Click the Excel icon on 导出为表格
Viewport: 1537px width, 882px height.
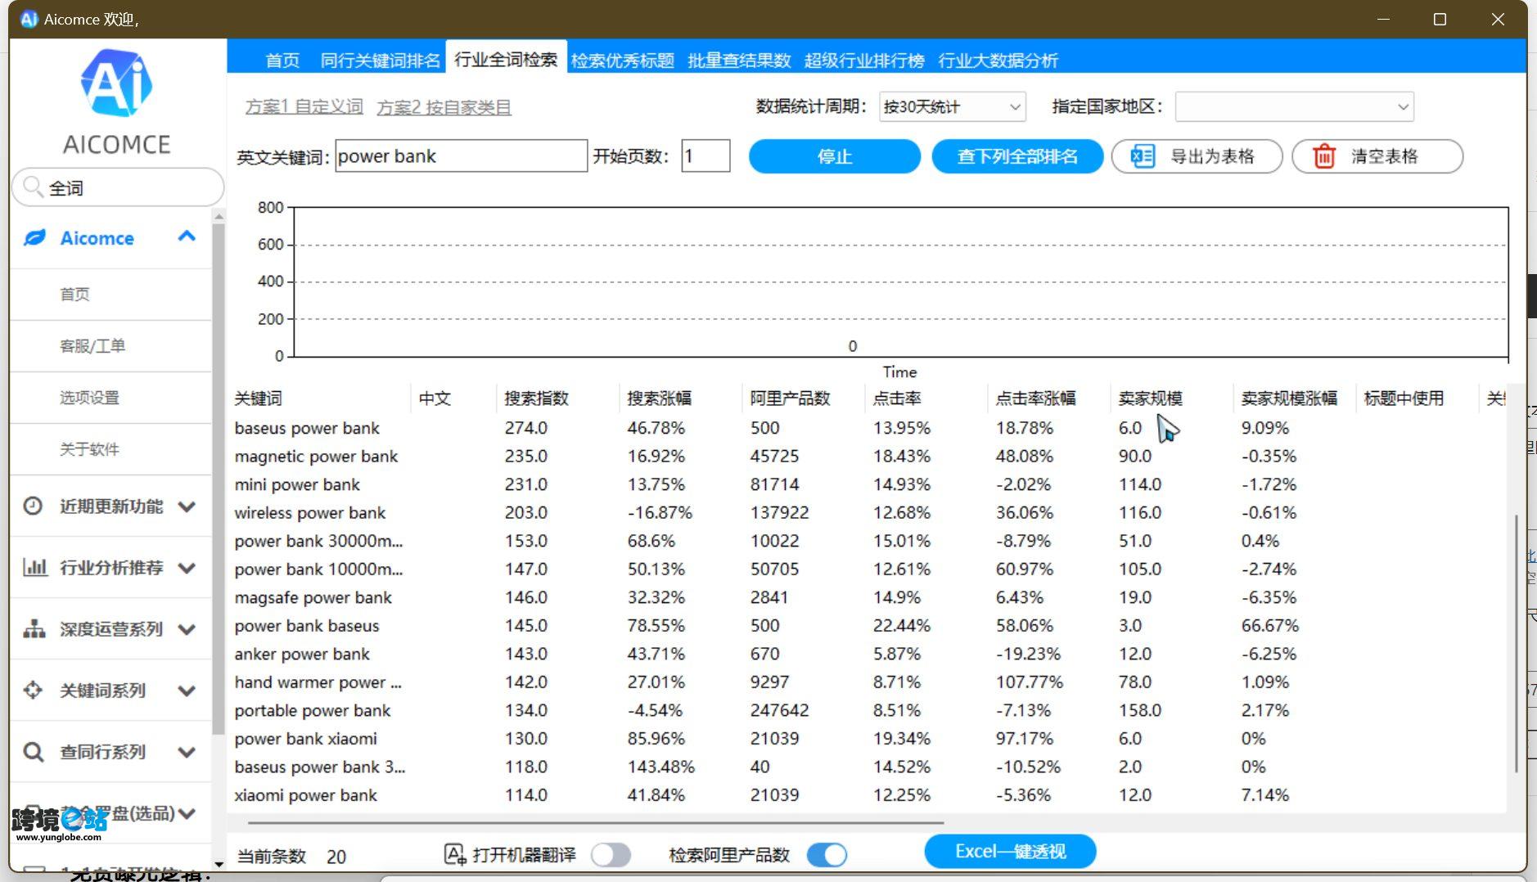coord(1143,156)
